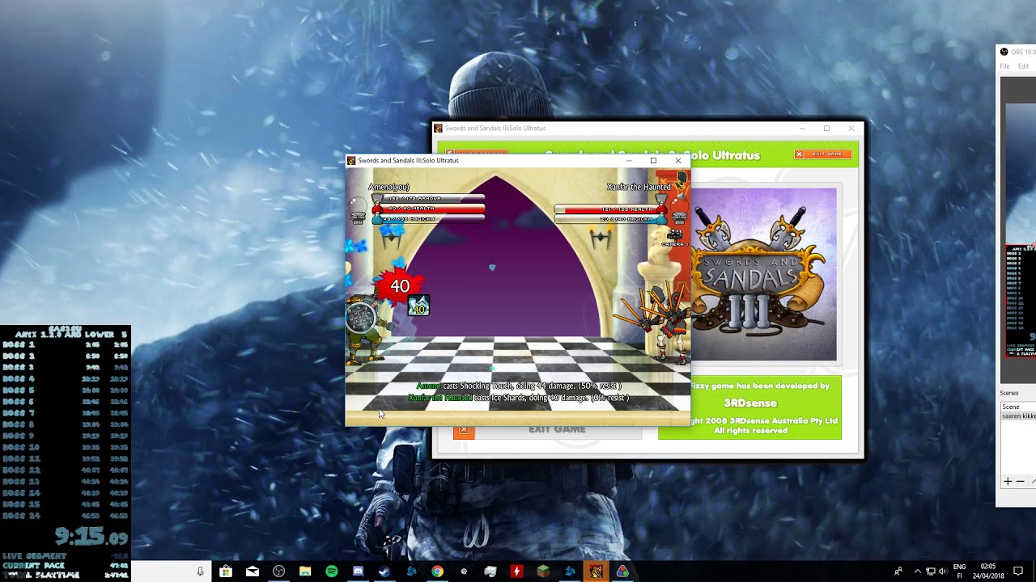Open the network icon in system tray
This screenshot has width=1036, height=582.
(x=931, y=571)
